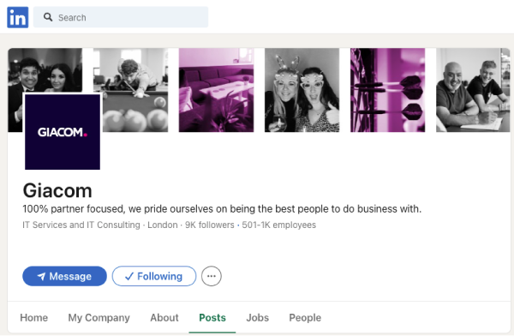Go to the About tab

(x=164, y=318)
